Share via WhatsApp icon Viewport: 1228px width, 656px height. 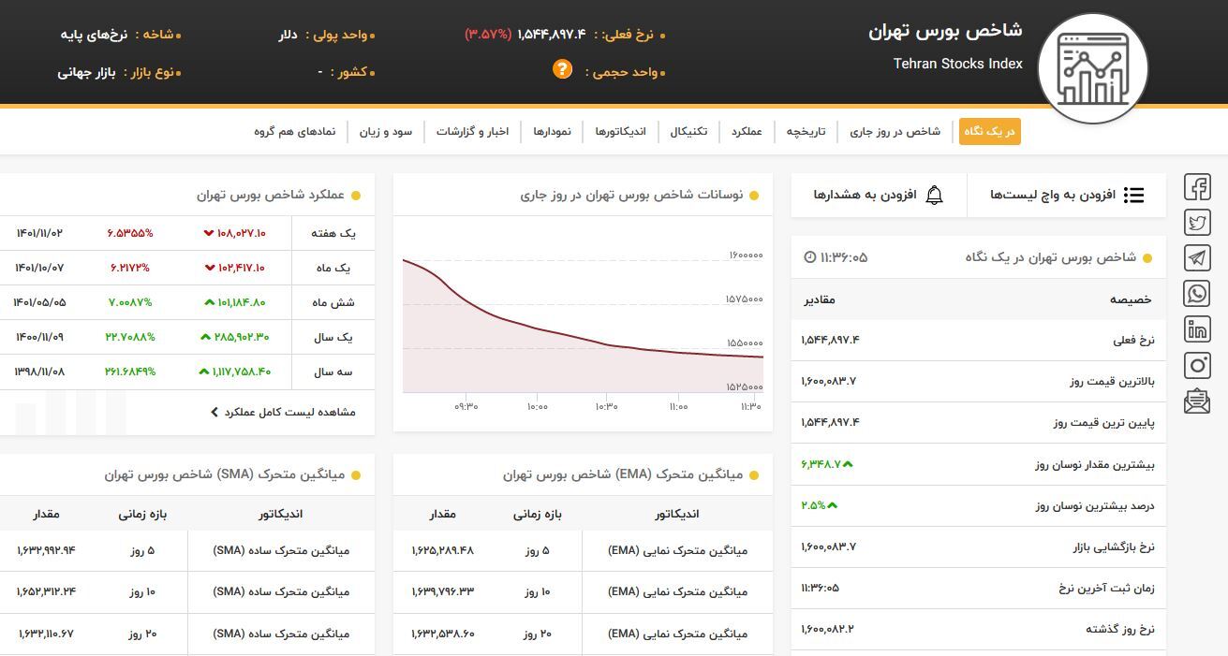[1197, 294]
